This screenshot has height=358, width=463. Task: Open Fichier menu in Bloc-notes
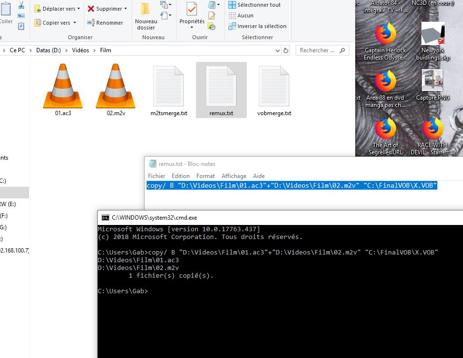click(156, 176)
